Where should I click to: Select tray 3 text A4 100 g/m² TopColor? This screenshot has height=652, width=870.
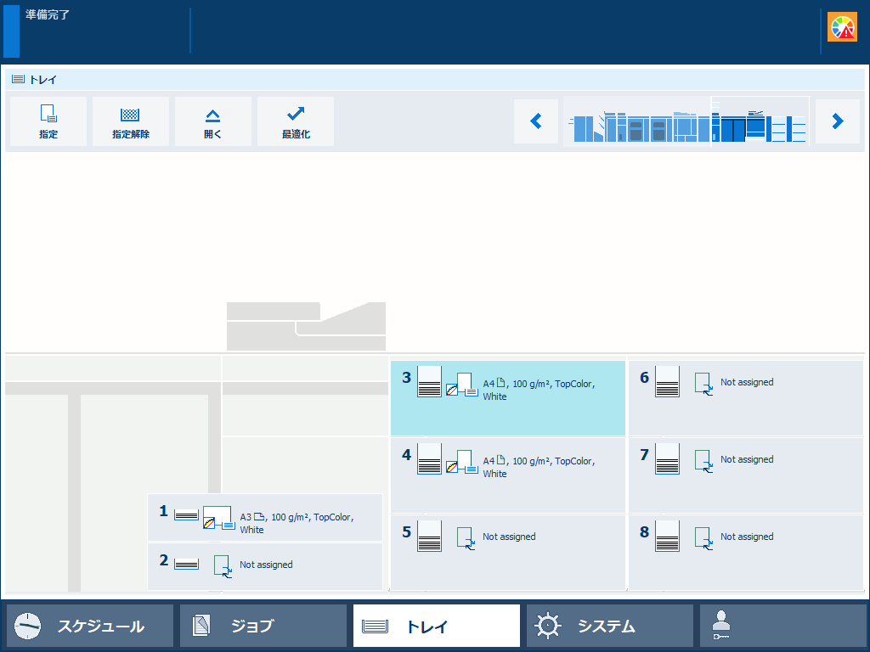point(539,390)
